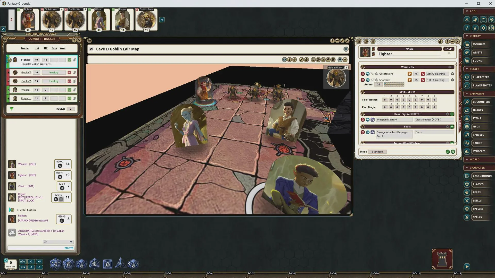Open Greatsword weapon settings gear
Screen dimensions: 495x278
pyautogui.click(x=452, y=74)
